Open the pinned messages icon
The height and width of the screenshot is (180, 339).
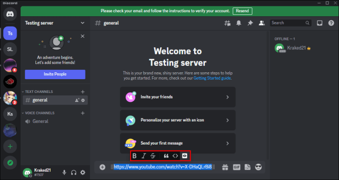[250, 23]
